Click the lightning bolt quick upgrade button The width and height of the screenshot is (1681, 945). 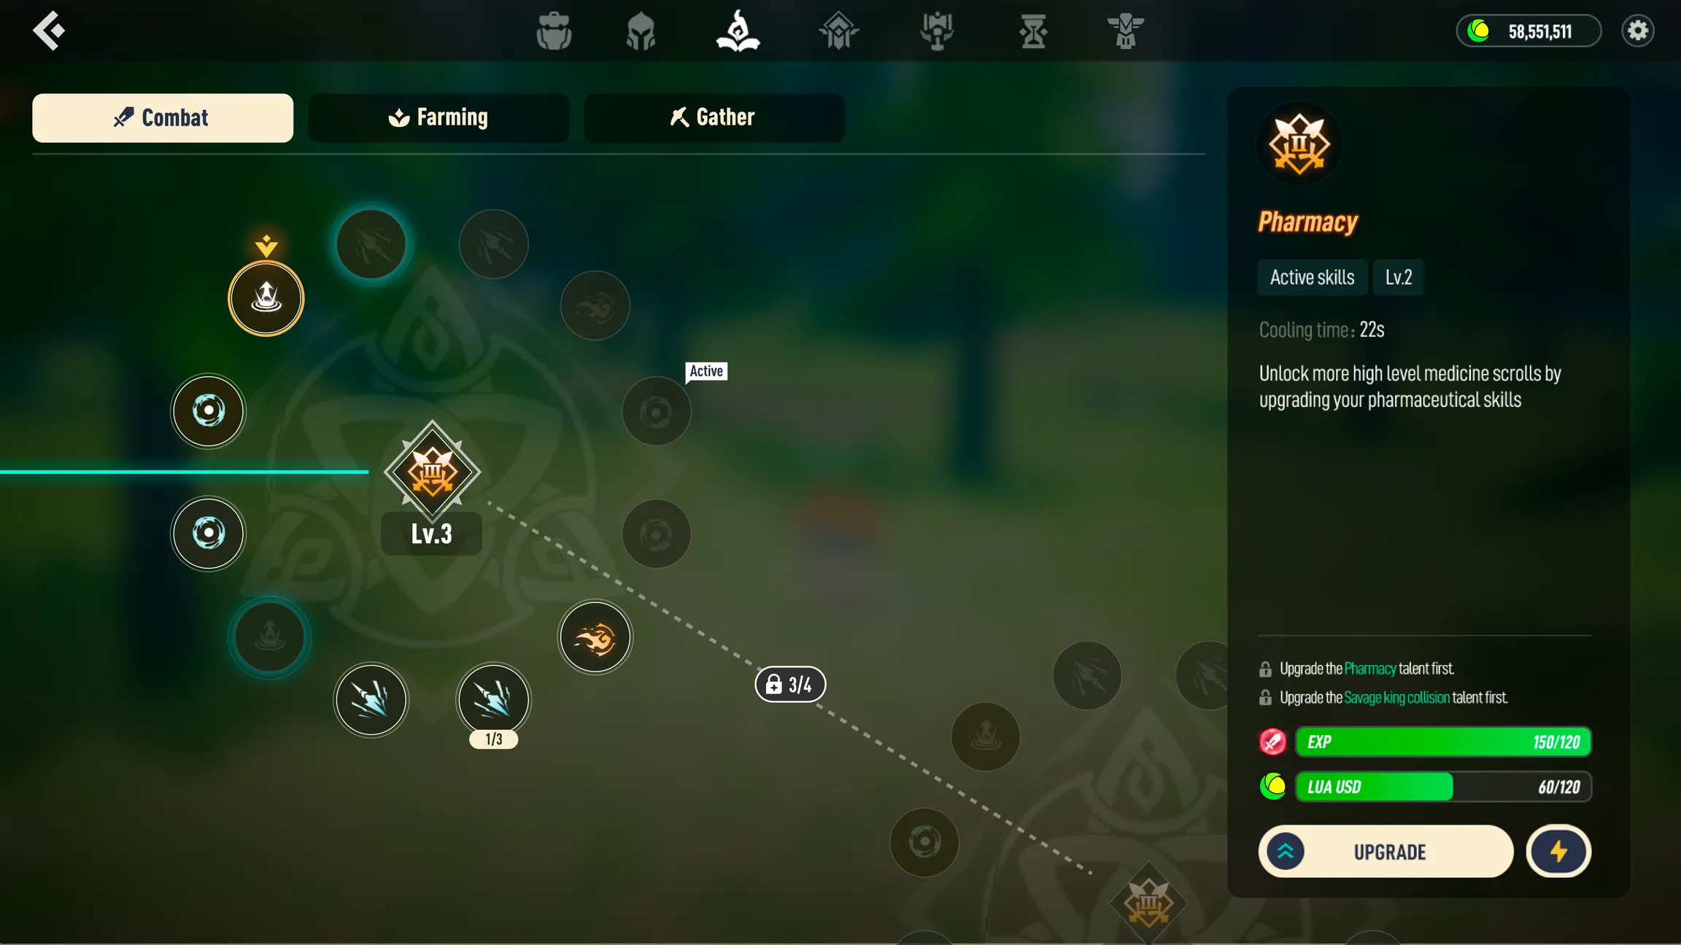(x=1560, y=852)
